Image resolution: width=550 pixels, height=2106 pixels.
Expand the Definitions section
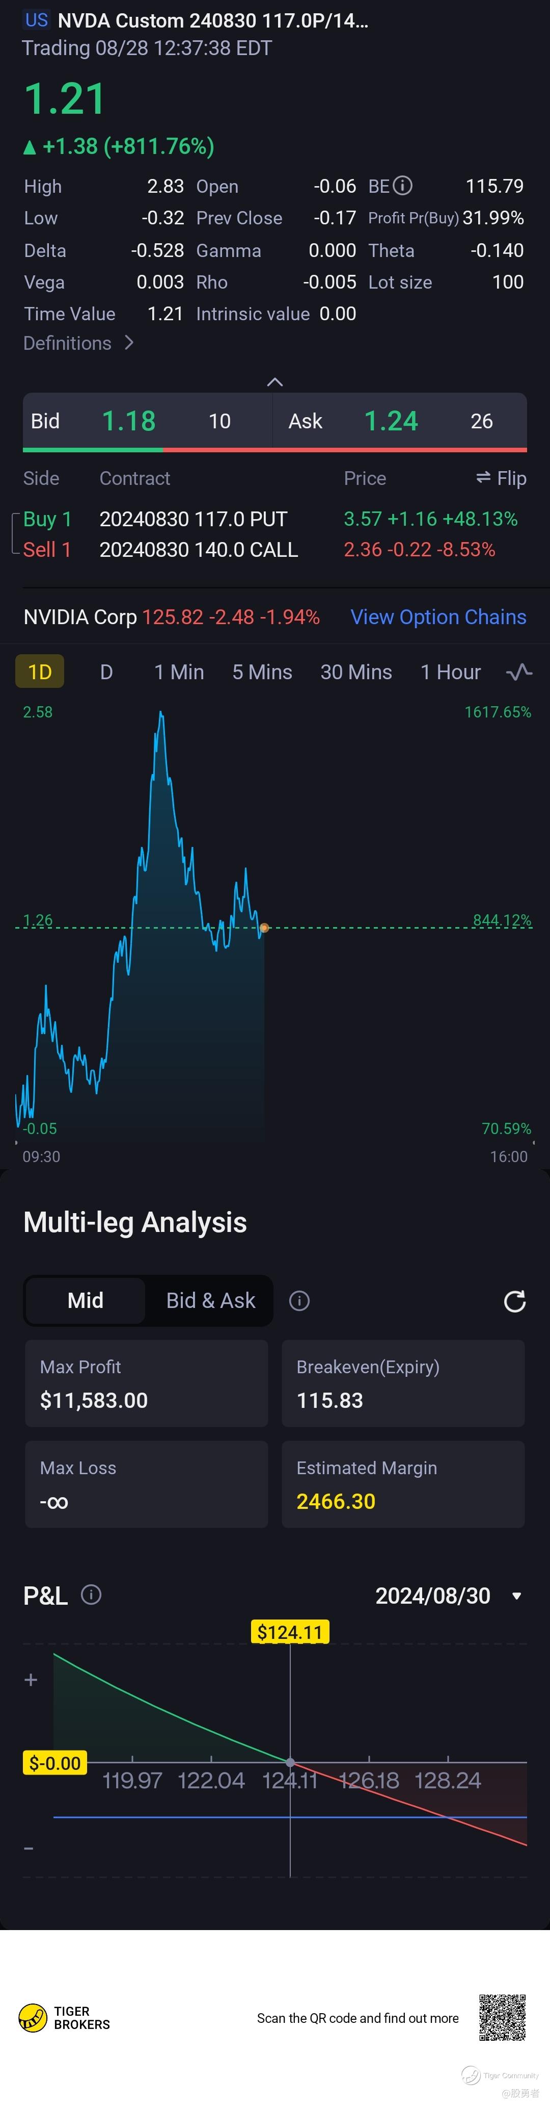point(78,343)
